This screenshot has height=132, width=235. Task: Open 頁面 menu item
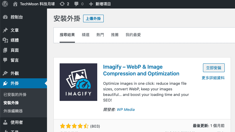[x=14, y=50]
